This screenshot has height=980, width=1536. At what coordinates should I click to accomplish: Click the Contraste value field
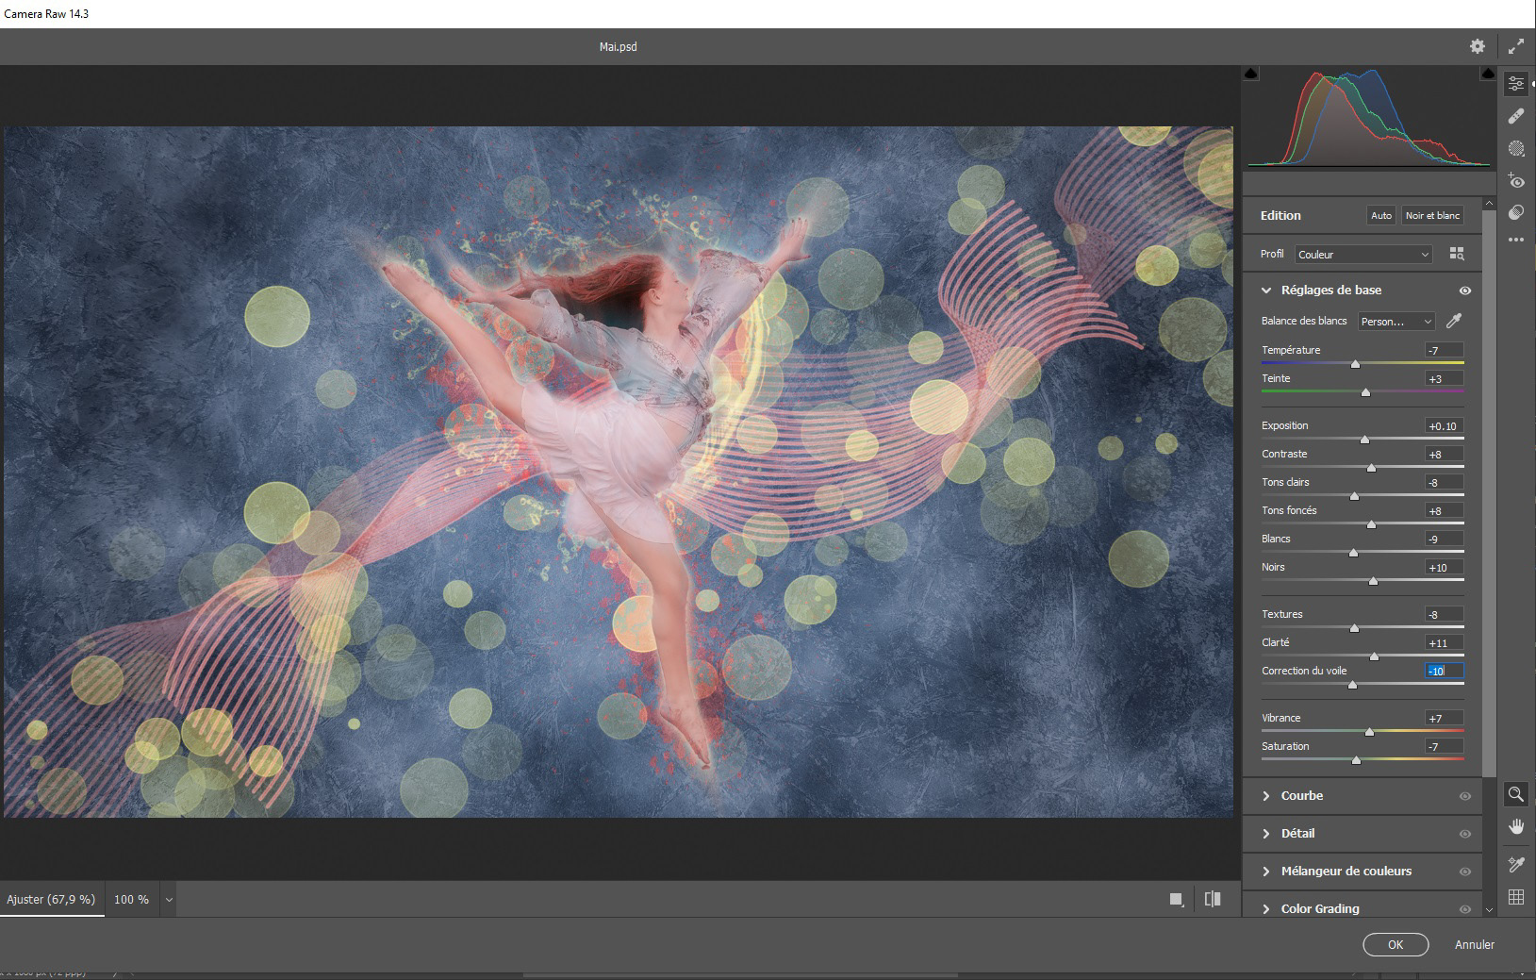coord(1444,454)
